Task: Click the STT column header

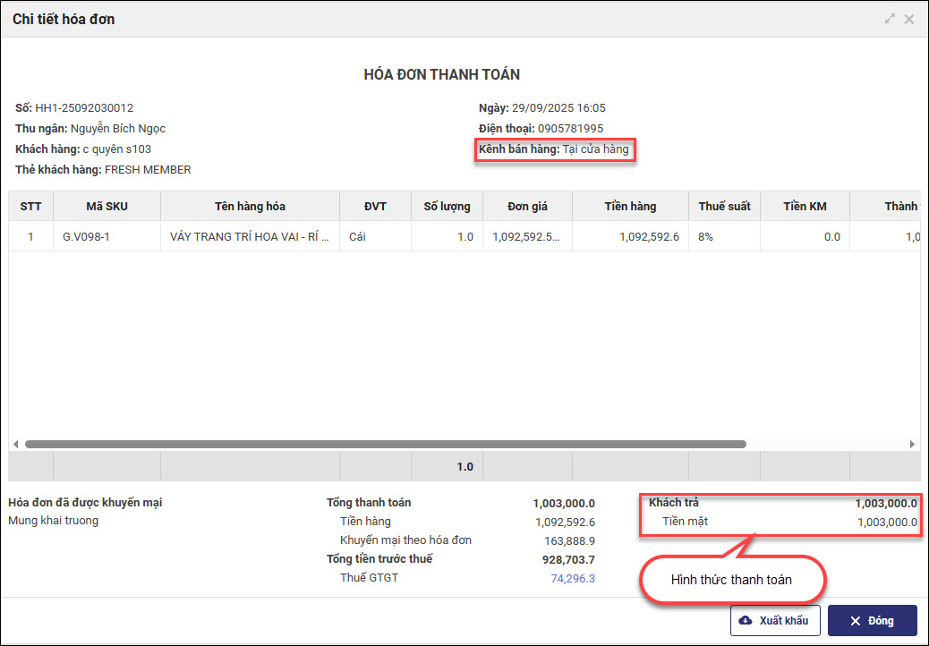Action: (x=30, y=207)
